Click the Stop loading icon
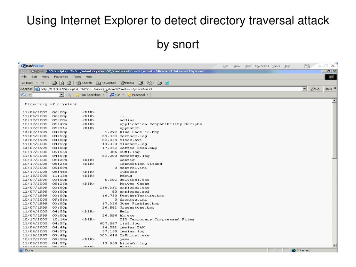 pyautogui.click(x=54, y=83)
